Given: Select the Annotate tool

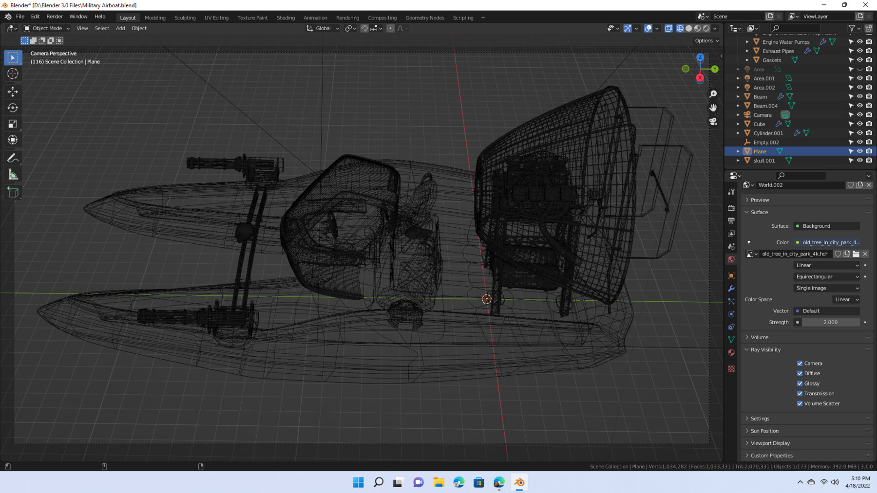Looking at the screenshot, I should coord(13,157).
